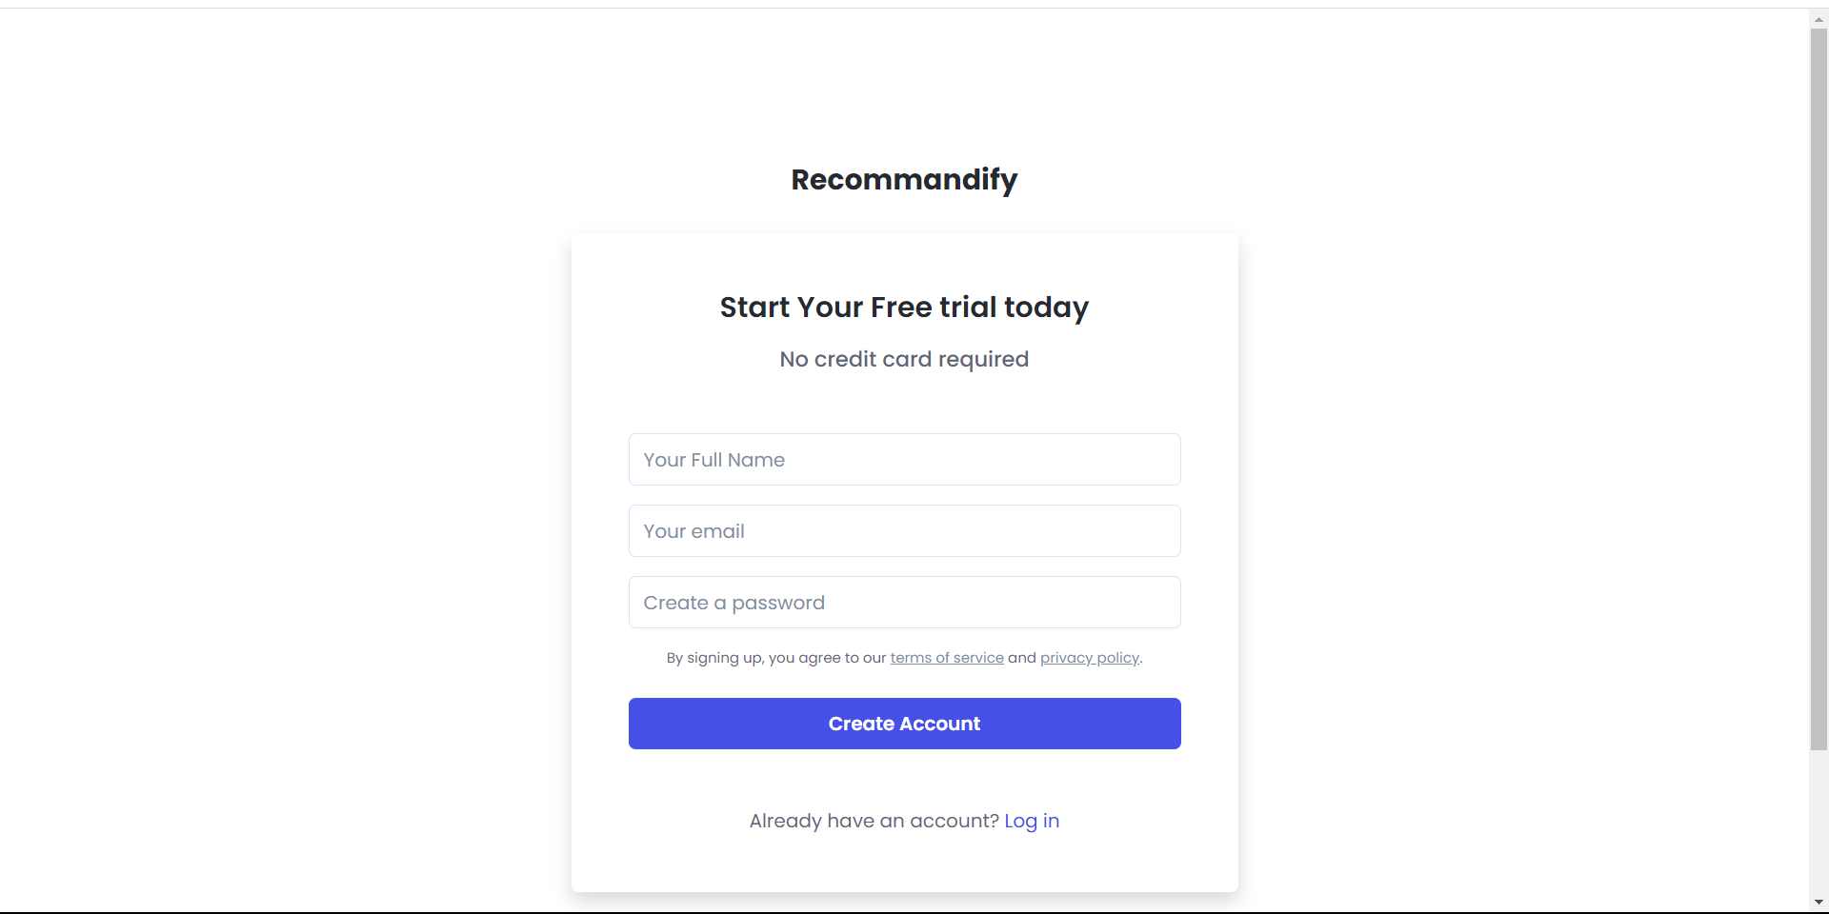Click the Start Your Free trial today heading
1829x914 pixels.
pyautogui.click(x=904, y=308)
